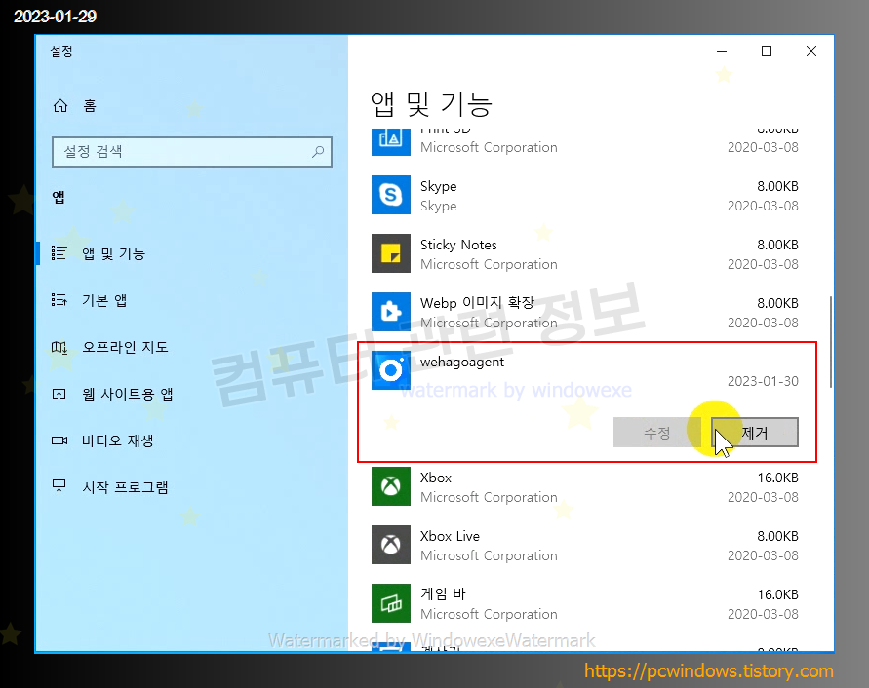Image resolution: width=869 pixels, height=688 pixels.
Task: Select the Sticky Notes entry text
Action: [458, 245]
